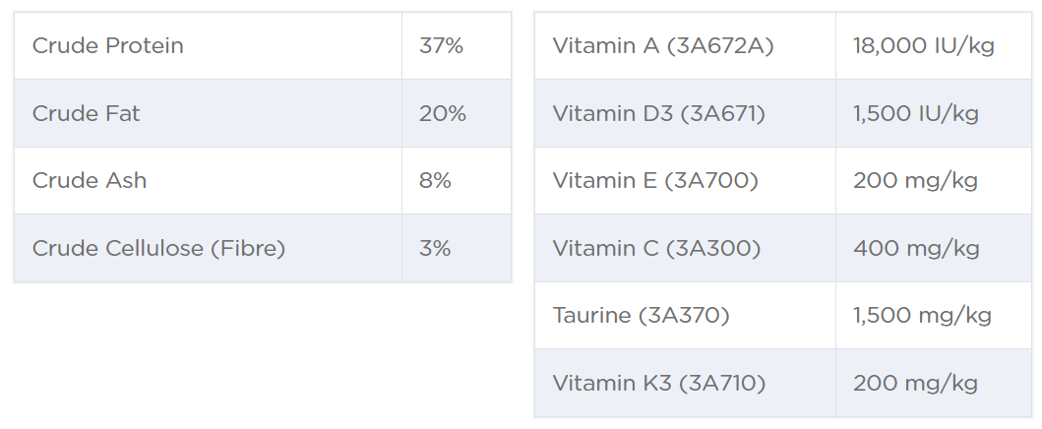Click the Vitamin D3 (3A671) cell
This screenshot has width=1042, height=429.
click(658, 113)
